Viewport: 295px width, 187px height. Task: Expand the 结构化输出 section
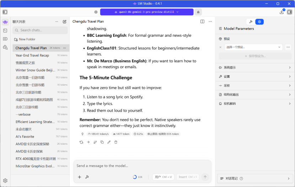(255, 95)
